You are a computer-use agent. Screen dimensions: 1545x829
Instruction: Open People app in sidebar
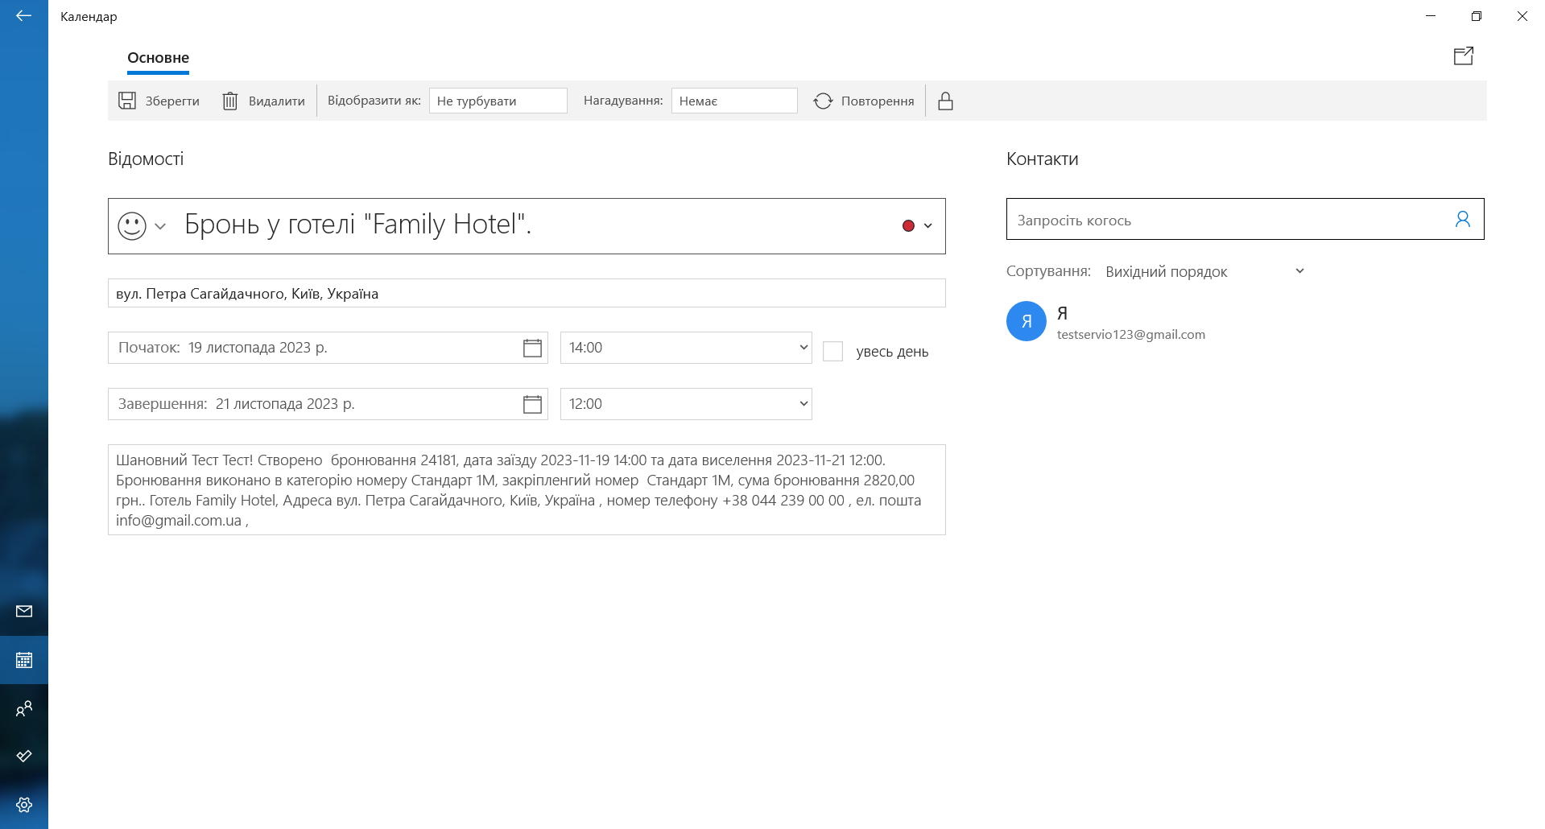pyautogui.click(x=24, y=709)
